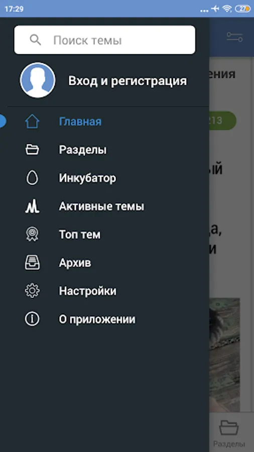The height and width of the screenshot is (452, 254).
Task: Open filter sliders icon in header
Action: (x=234, y=37)
